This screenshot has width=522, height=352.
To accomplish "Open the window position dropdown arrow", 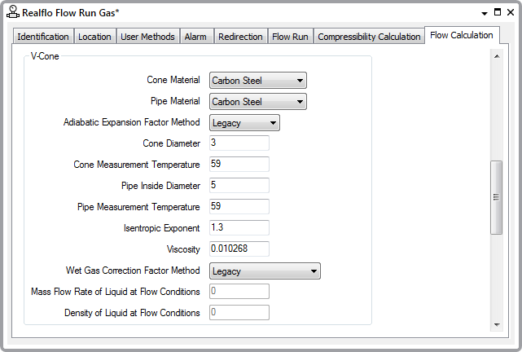I will pos(486,13).
